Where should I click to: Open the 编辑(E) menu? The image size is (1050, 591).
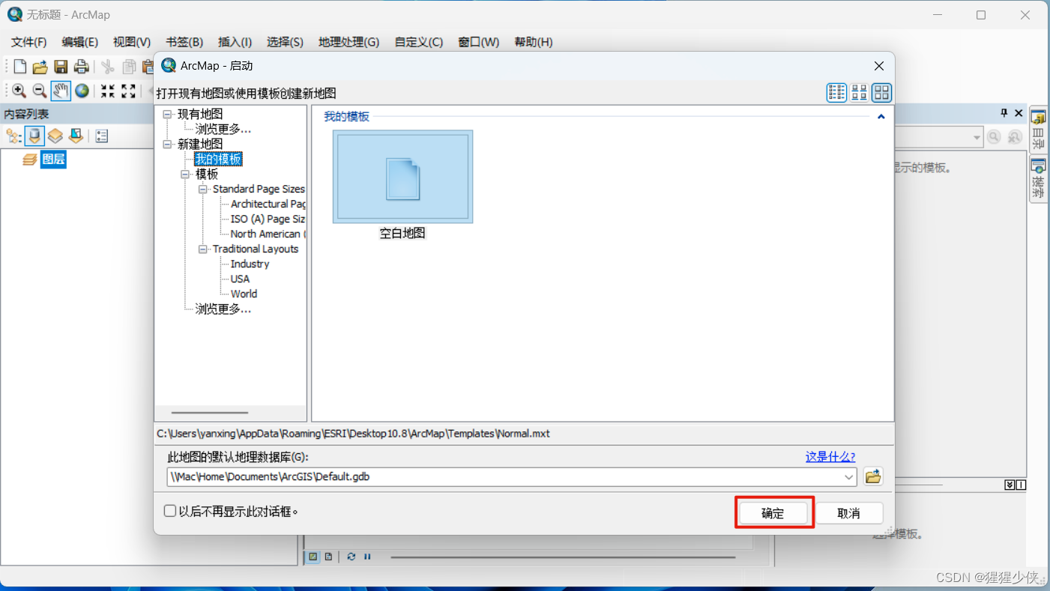click(x=80, y=42)
